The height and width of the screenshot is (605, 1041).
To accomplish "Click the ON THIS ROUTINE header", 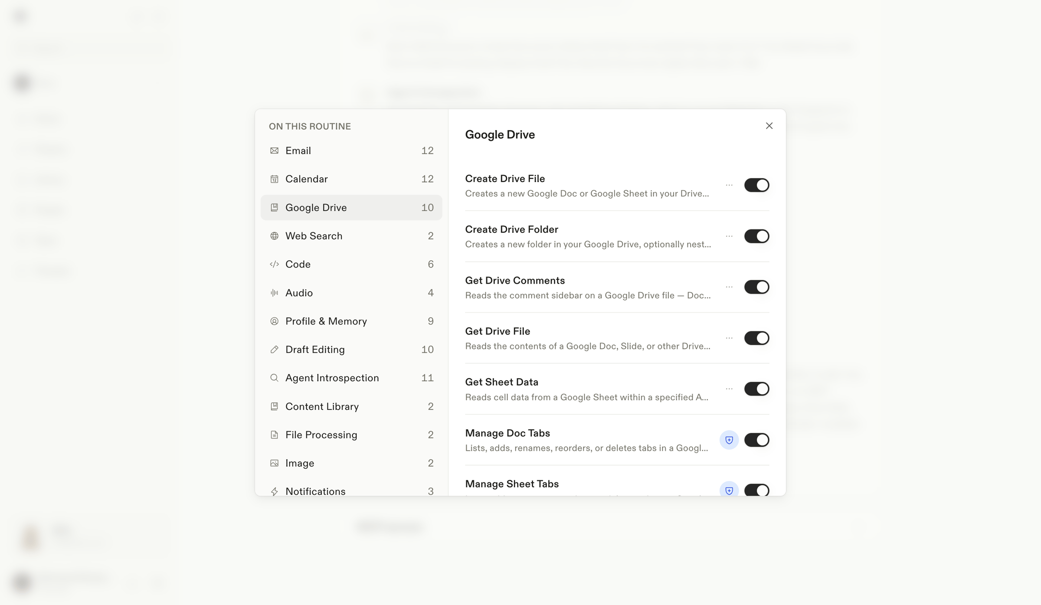I will coord(310,126).
